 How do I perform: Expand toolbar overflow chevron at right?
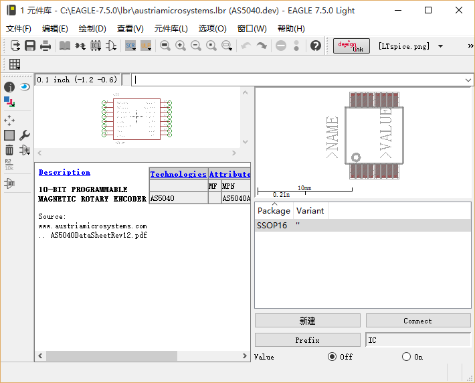click(x=470, y=46)
